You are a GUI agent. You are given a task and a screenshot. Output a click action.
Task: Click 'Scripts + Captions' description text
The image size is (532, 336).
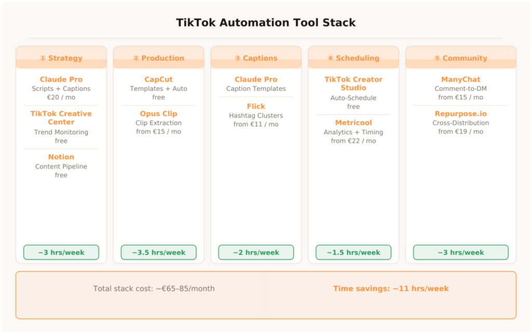61,88
